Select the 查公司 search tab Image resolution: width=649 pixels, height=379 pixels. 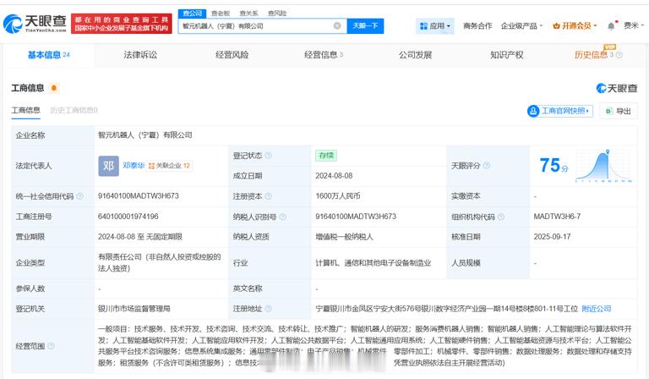point(192,14)
